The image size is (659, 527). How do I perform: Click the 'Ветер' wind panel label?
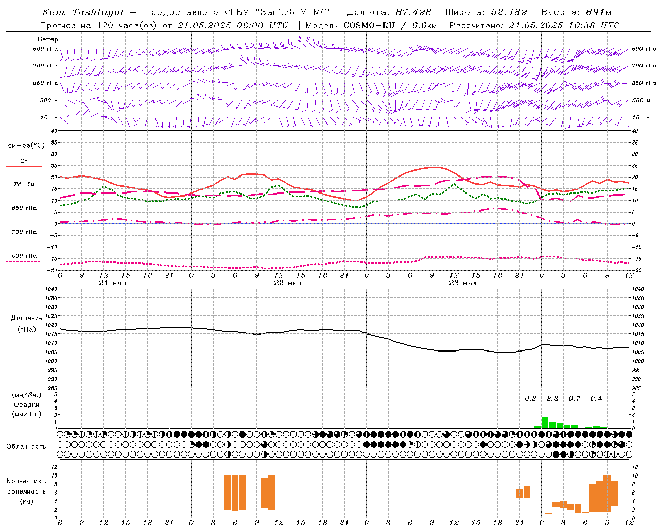click(48, 39)
